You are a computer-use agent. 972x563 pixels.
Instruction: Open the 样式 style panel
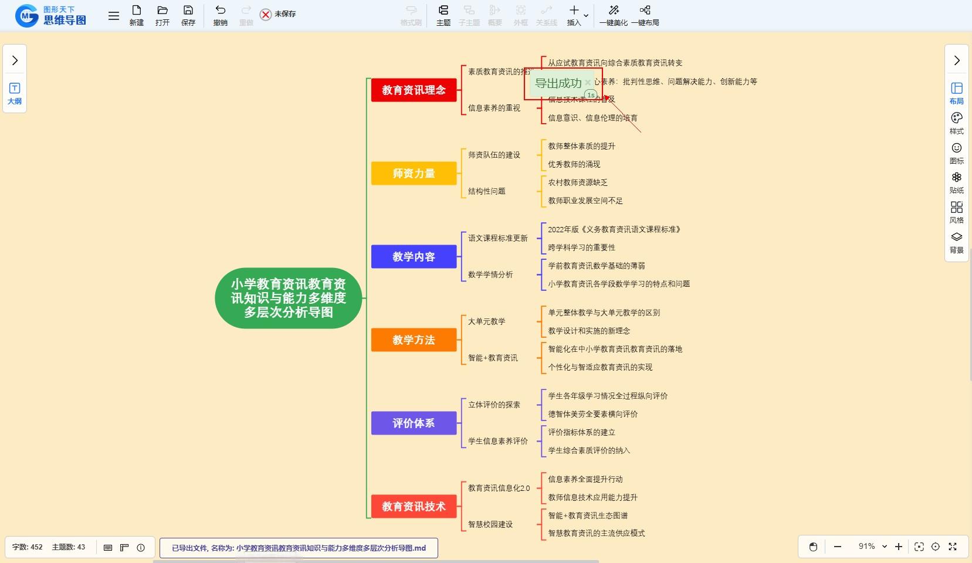click(x=956, y=123)
